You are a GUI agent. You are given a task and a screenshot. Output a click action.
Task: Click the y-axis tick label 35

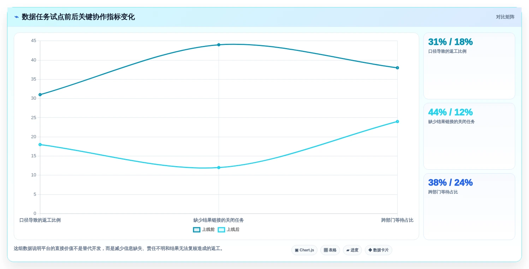pyautogui.click(x=34, y=79)
